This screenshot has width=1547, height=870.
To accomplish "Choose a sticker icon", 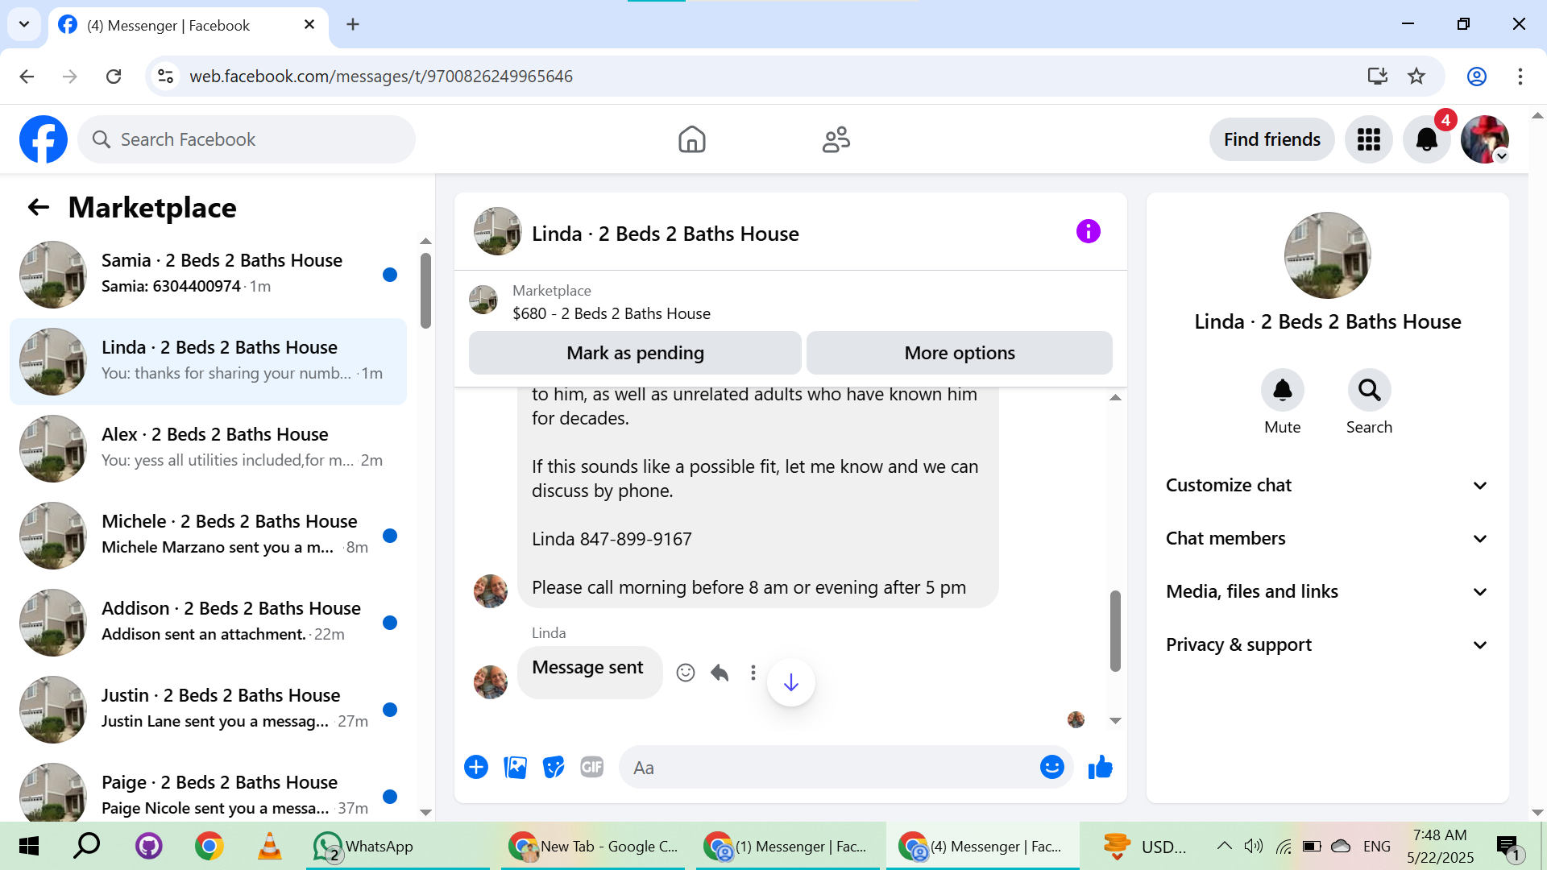I will [x=554, y=767].
